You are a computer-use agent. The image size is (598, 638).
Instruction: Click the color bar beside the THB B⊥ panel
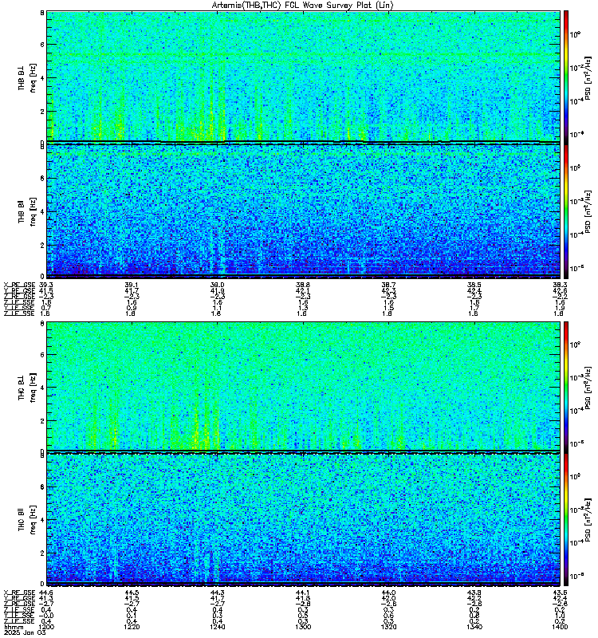point(565,77)
